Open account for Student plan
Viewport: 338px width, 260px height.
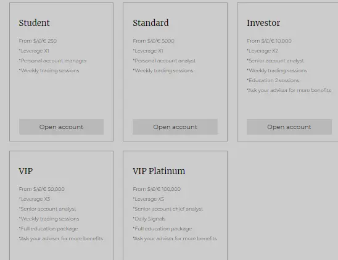61,127
